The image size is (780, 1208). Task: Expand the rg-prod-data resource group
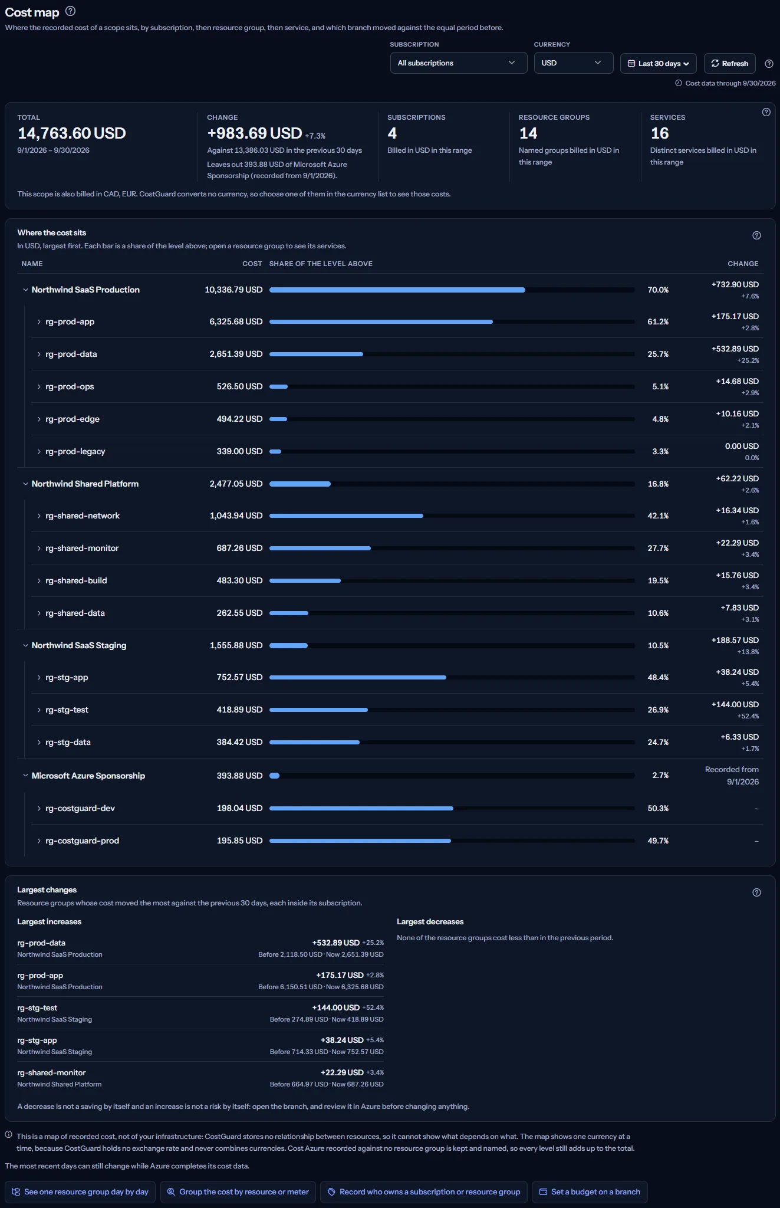[39, 354]
